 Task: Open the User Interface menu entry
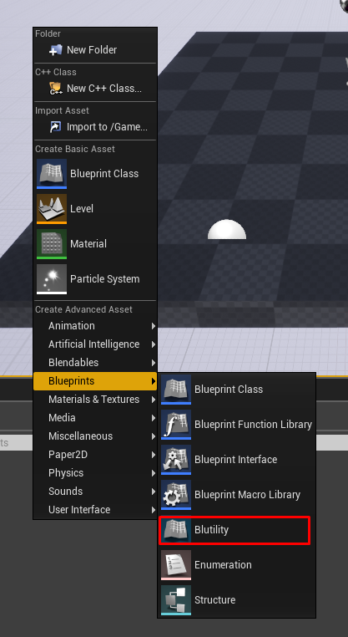pyautogui.click(x=95, y=510)
